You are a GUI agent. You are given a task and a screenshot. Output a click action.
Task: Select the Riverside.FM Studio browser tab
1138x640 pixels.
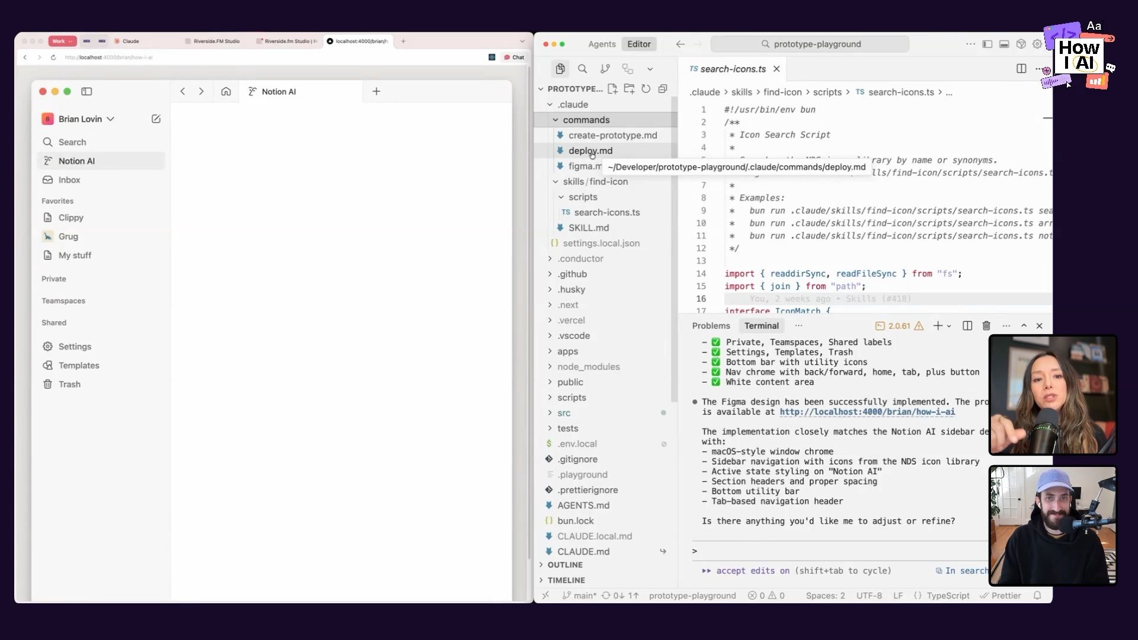click(213, 41)
